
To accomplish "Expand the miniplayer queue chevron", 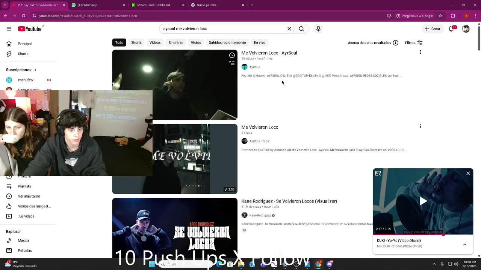I will coord(464,244).
